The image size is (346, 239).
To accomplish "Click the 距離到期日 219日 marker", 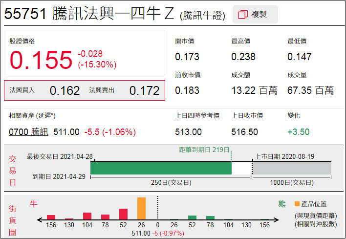I will tap(204, 150).
